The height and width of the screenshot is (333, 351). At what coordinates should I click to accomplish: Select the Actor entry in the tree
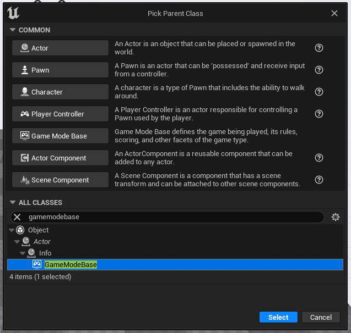click(42, 242)
